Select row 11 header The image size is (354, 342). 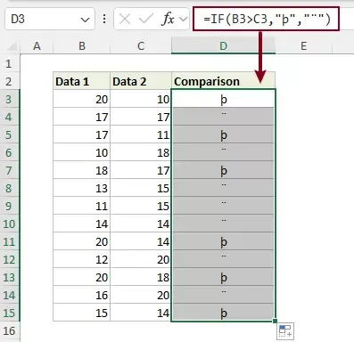(10, 241)
